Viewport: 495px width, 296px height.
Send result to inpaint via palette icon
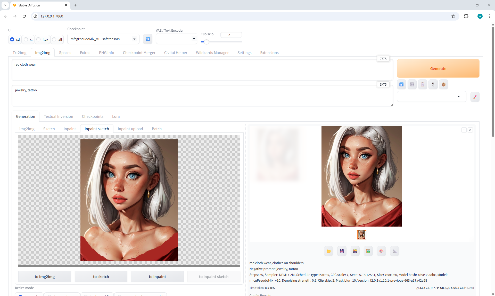point(381,251)
